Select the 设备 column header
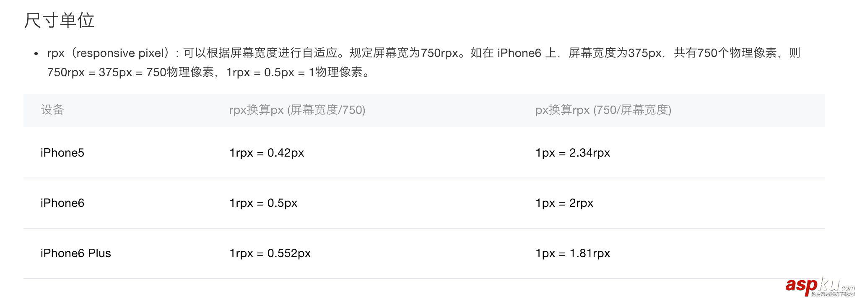The image size is (857, 299). point(52,110)
